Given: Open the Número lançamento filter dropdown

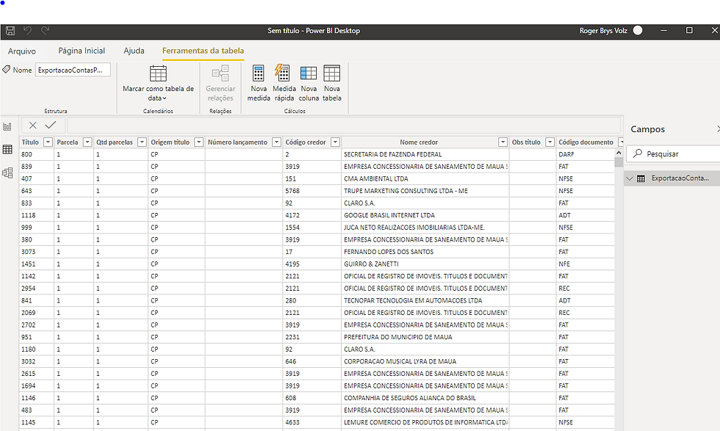Looking at the screenshot, I should (x=276, y=142).
